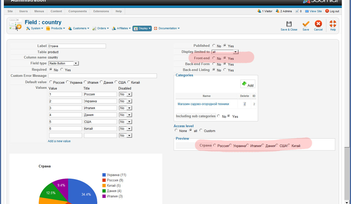Image resolution: width=351 pixels, height=204 pixels.
Task: Delete category using the trash icon
Action: (245, 104)
